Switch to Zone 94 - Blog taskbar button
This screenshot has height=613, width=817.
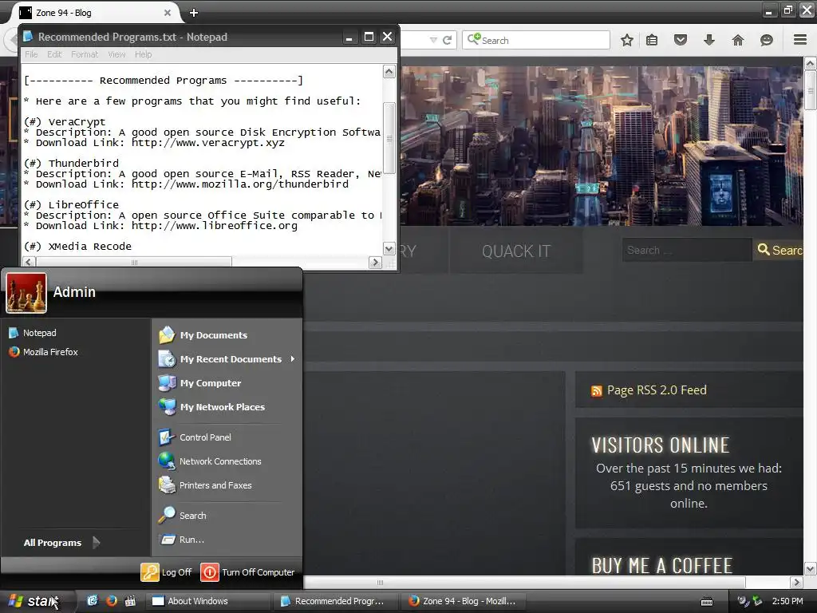tap(465, 601)
